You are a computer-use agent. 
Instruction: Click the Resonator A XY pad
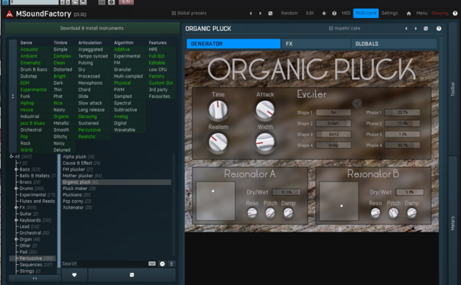[x=215, y=201]
